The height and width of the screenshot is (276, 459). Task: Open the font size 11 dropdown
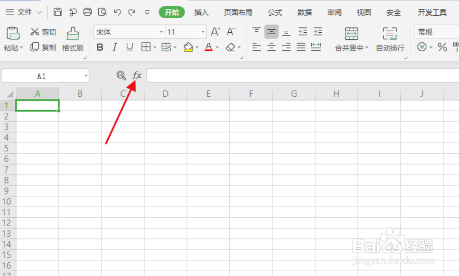pos(203,31)
